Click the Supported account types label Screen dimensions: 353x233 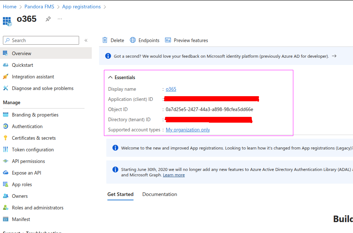coord(134,130)
